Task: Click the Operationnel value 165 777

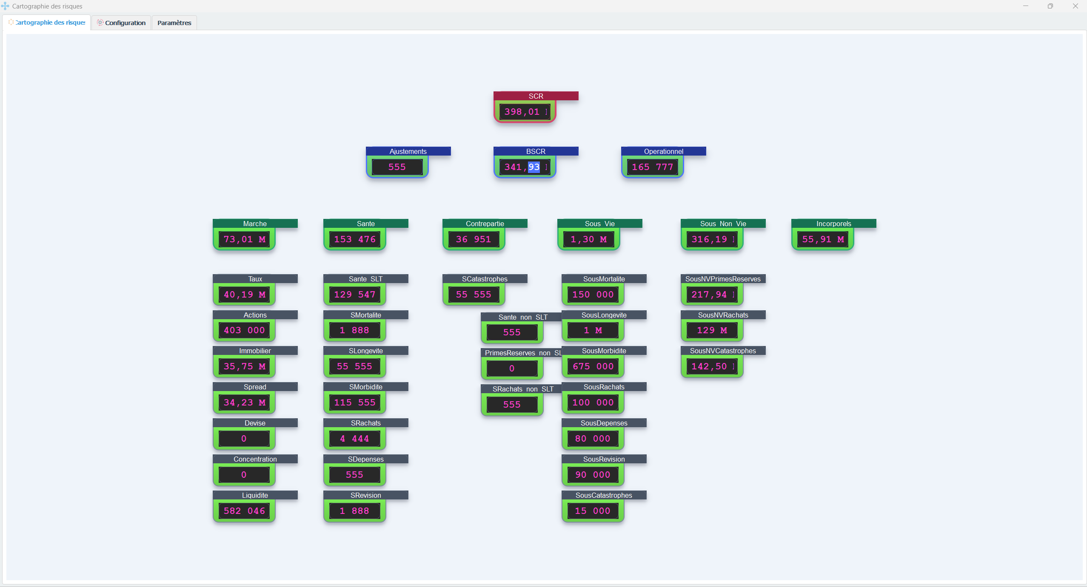Action: point(653,167)
